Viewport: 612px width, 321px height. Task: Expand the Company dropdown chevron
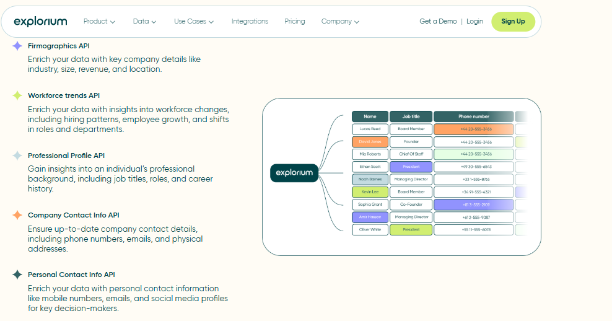coord(357,22)
